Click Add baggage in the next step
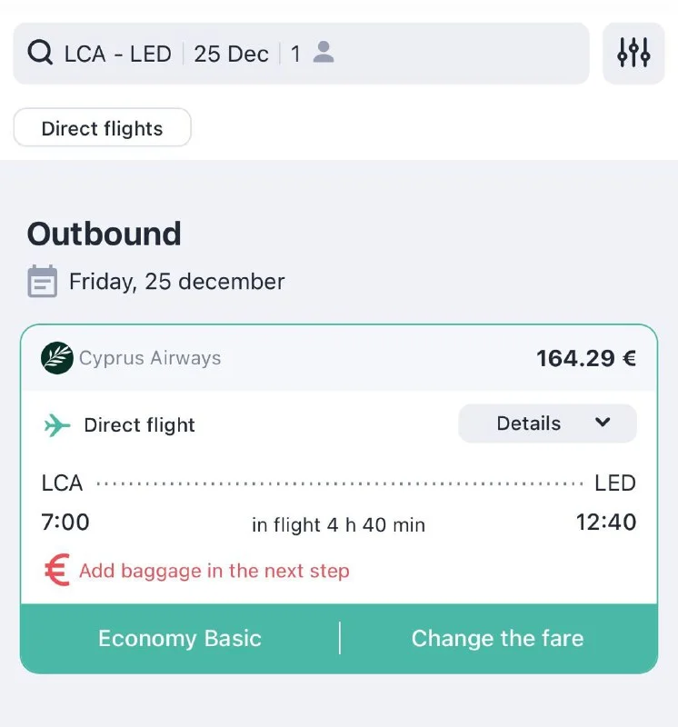 coord(214,571)
